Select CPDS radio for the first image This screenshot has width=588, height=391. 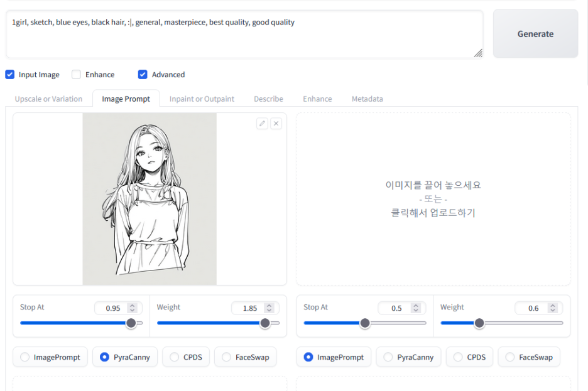(175, 357)
